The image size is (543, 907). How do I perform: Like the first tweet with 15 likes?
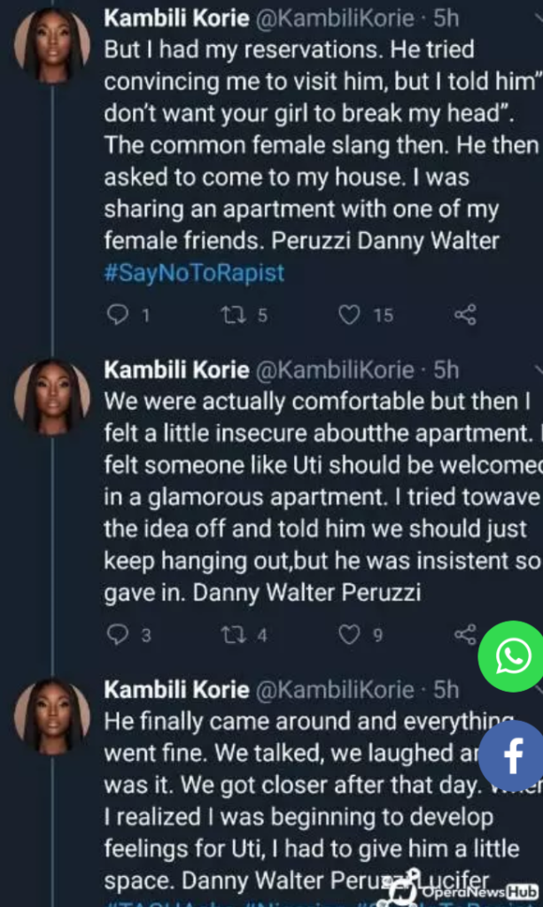(352, 314)
